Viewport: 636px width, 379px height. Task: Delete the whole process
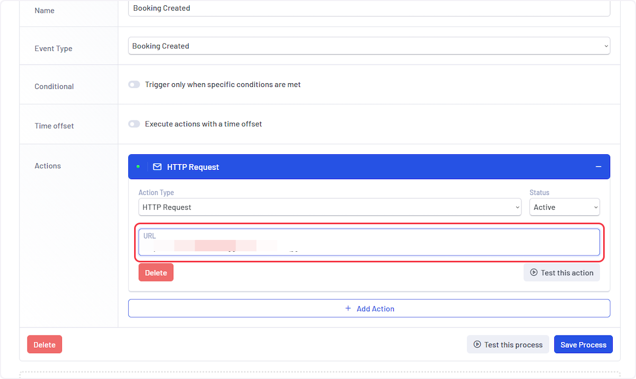[x=45, y=345]
